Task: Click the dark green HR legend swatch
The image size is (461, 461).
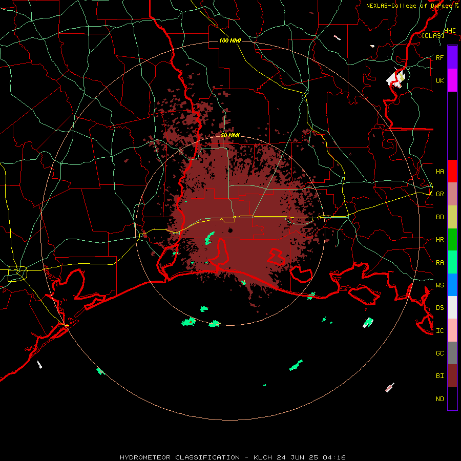Action: 452,239
